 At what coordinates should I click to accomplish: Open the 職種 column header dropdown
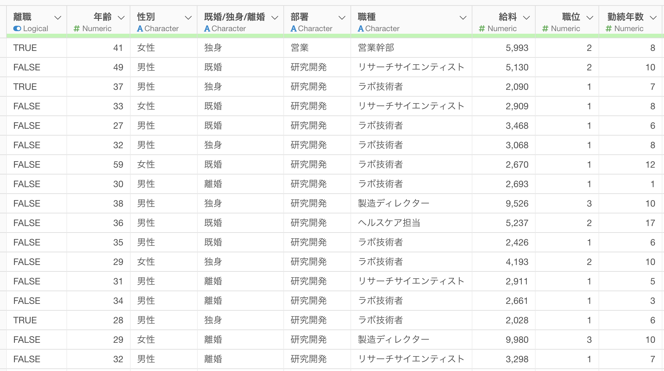[x=463, y=18]
